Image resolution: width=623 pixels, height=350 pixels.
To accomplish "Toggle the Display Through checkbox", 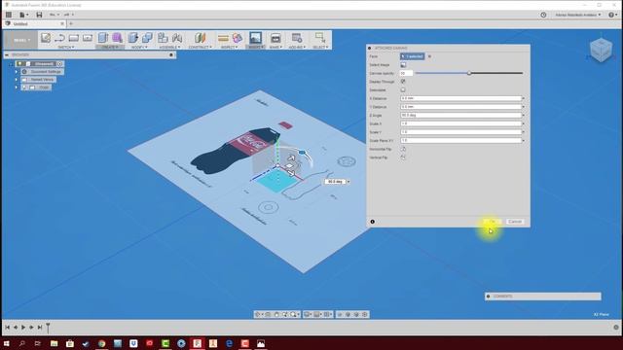I will [x=403, y=82].
